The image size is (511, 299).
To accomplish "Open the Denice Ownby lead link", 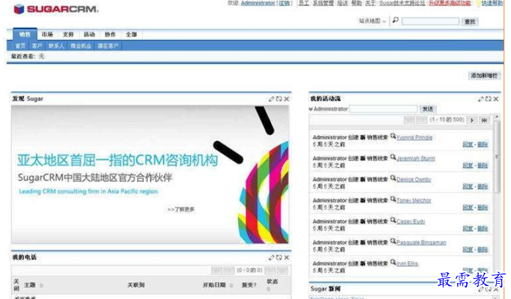I will pyautogui.click(x=413, y=180).
